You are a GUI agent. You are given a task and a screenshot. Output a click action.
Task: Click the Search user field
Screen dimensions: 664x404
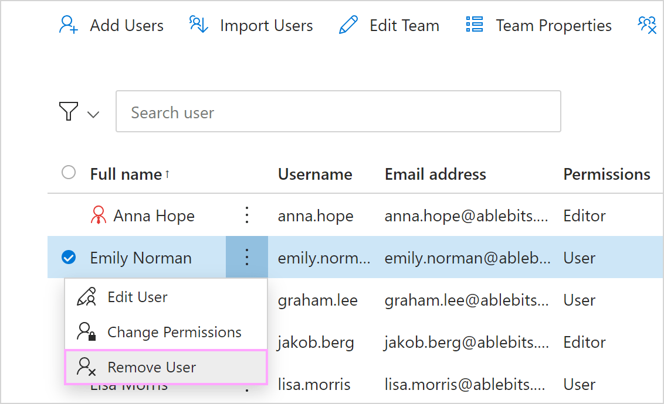pos(338,111)
